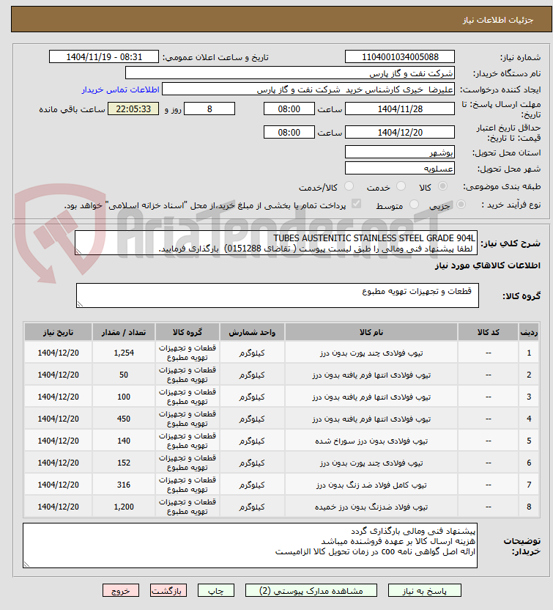Click the پاسخ به نیاز button
The height and width of the screenshot is (610, 553).
point(424,590)
